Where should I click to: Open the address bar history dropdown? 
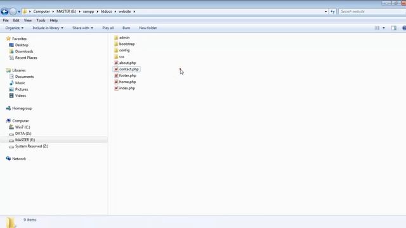pyautogui.click(x=325, y=11)
